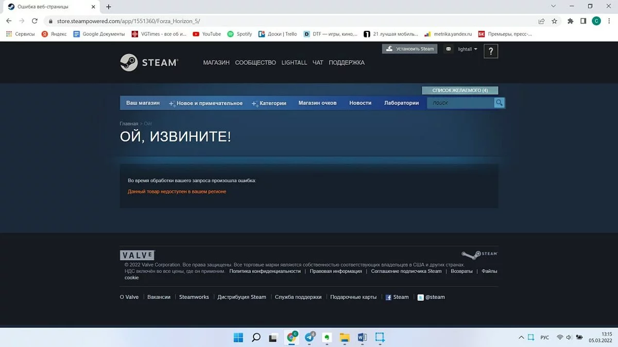The image size is (618, 347).
Task: Open Служба поддержки footer link
Action: 298,297
